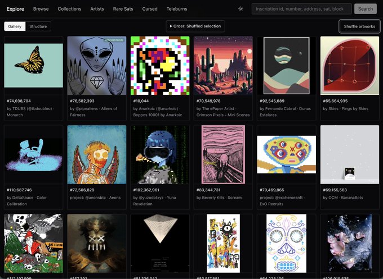The height and width of the screenshot is (279, 383).
Task: Open the Browse menu item
Action: pos(41,9)
